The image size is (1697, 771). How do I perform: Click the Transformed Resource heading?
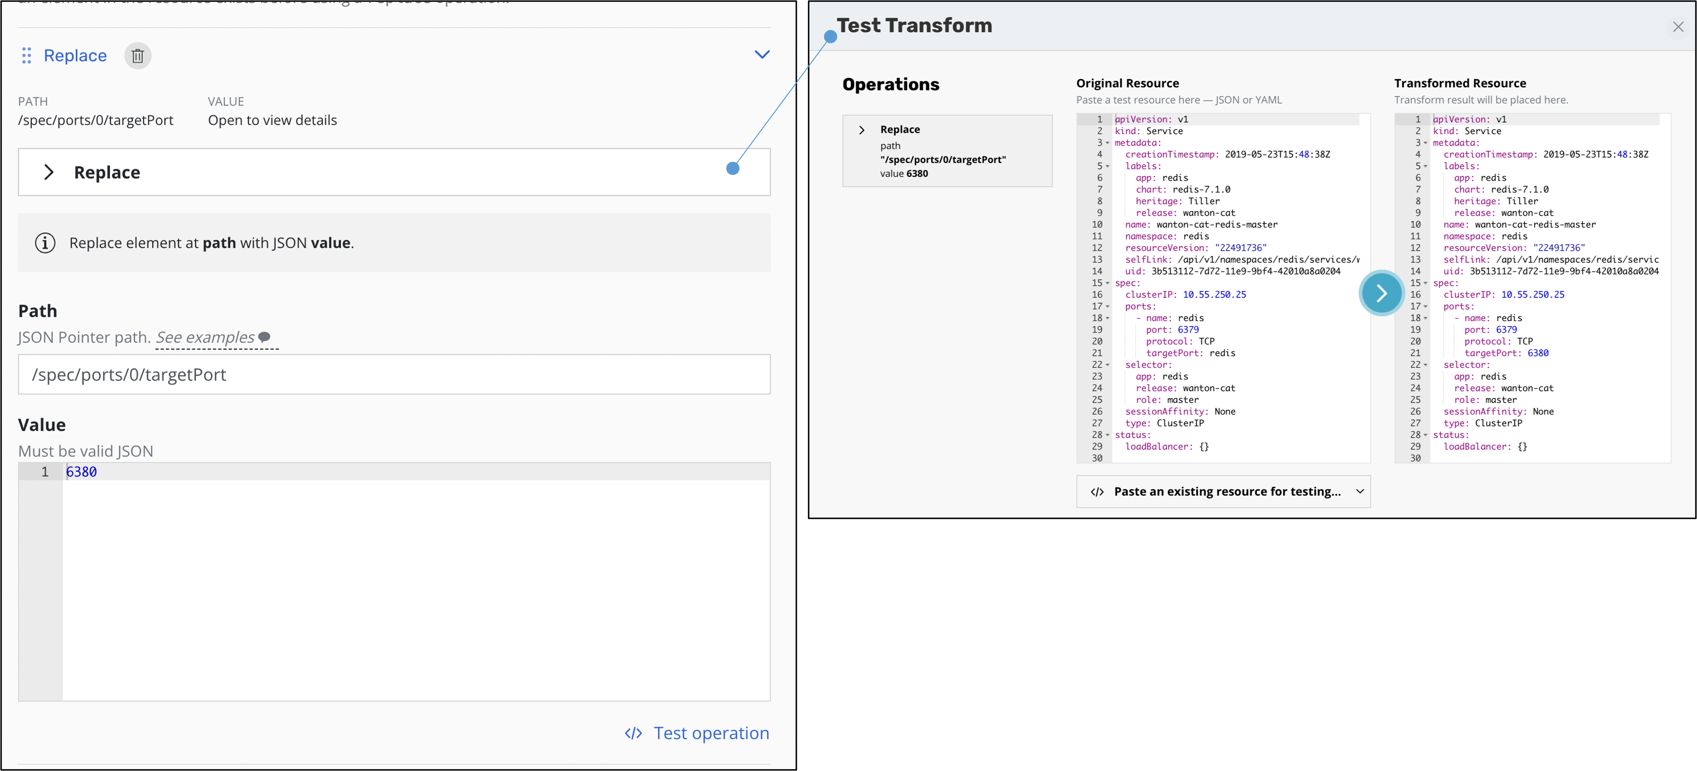[1460, 84]
